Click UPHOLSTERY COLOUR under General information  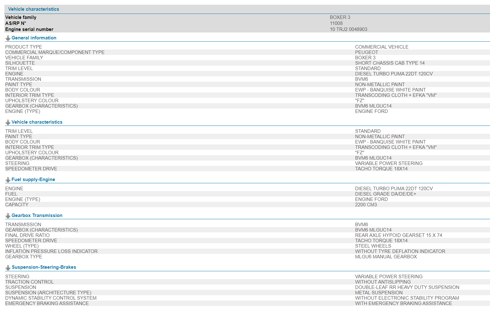pos(32,101)
